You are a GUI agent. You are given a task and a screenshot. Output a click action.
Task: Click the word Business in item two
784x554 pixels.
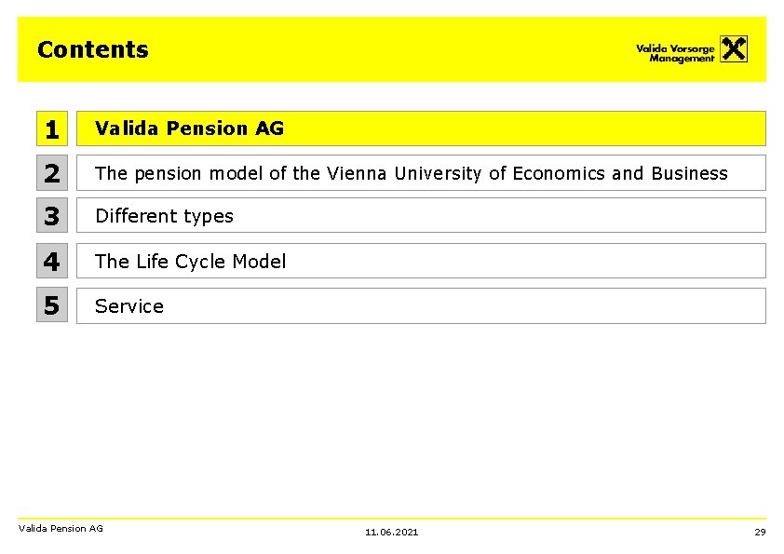690,173
